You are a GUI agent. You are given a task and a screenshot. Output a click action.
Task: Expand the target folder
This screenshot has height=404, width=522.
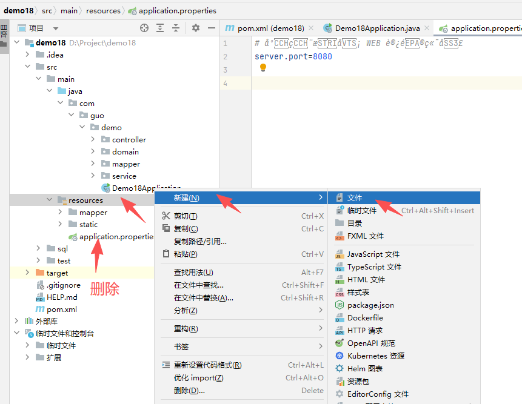(27, 273)
